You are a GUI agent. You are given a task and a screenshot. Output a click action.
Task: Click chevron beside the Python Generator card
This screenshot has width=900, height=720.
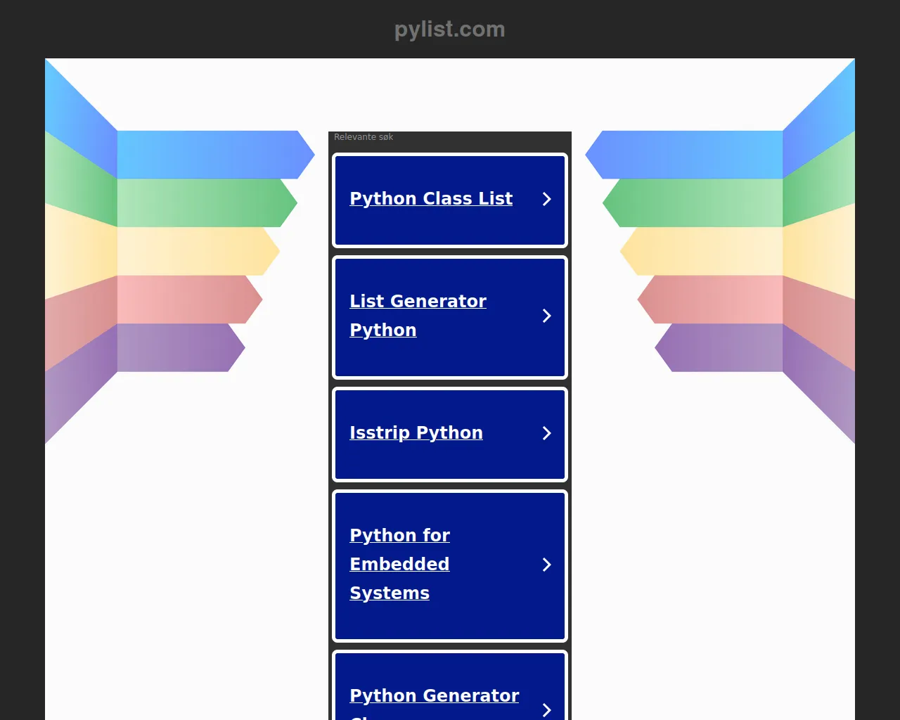(546, 709)
